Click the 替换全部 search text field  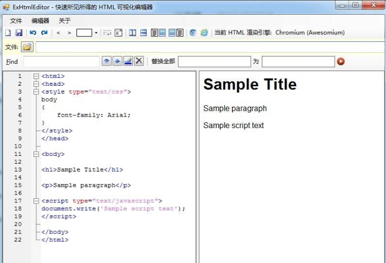tap(214, 62)
